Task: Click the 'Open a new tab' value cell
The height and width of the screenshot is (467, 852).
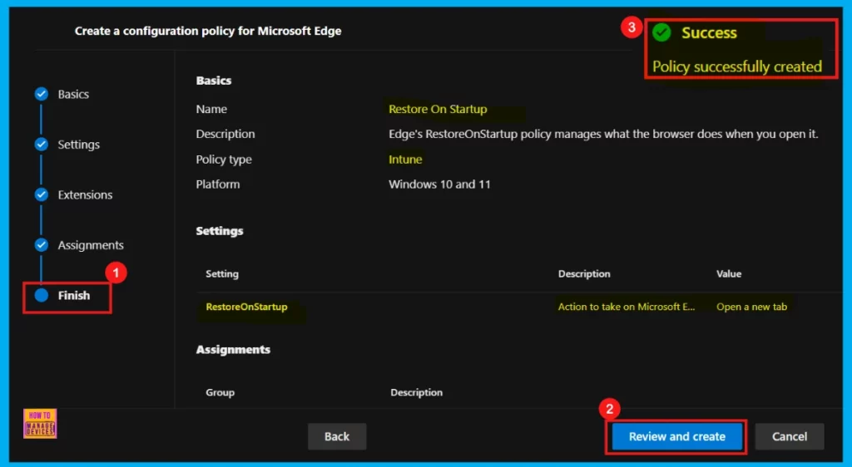Action: point(751,307)
